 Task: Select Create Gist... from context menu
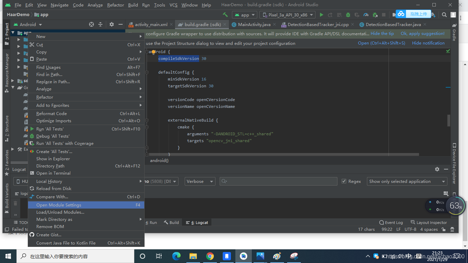tap(86, 235)
